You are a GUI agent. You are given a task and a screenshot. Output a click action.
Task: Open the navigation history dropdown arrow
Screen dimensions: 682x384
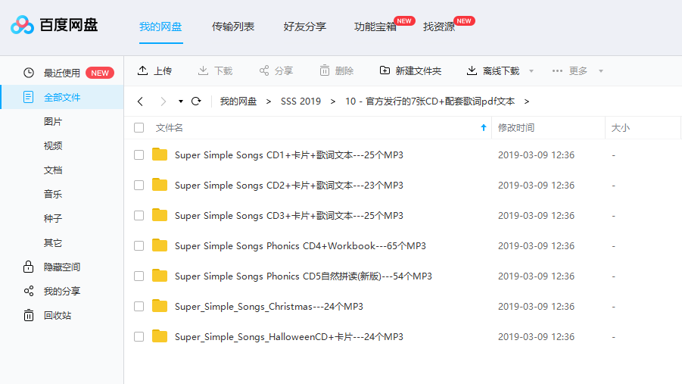pos(180,101)
